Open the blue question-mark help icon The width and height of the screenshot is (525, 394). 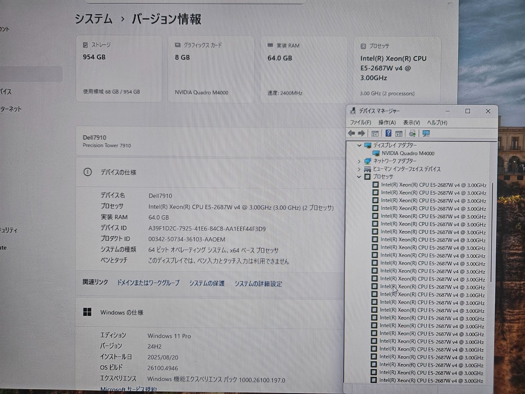click(x=388, y=133)
